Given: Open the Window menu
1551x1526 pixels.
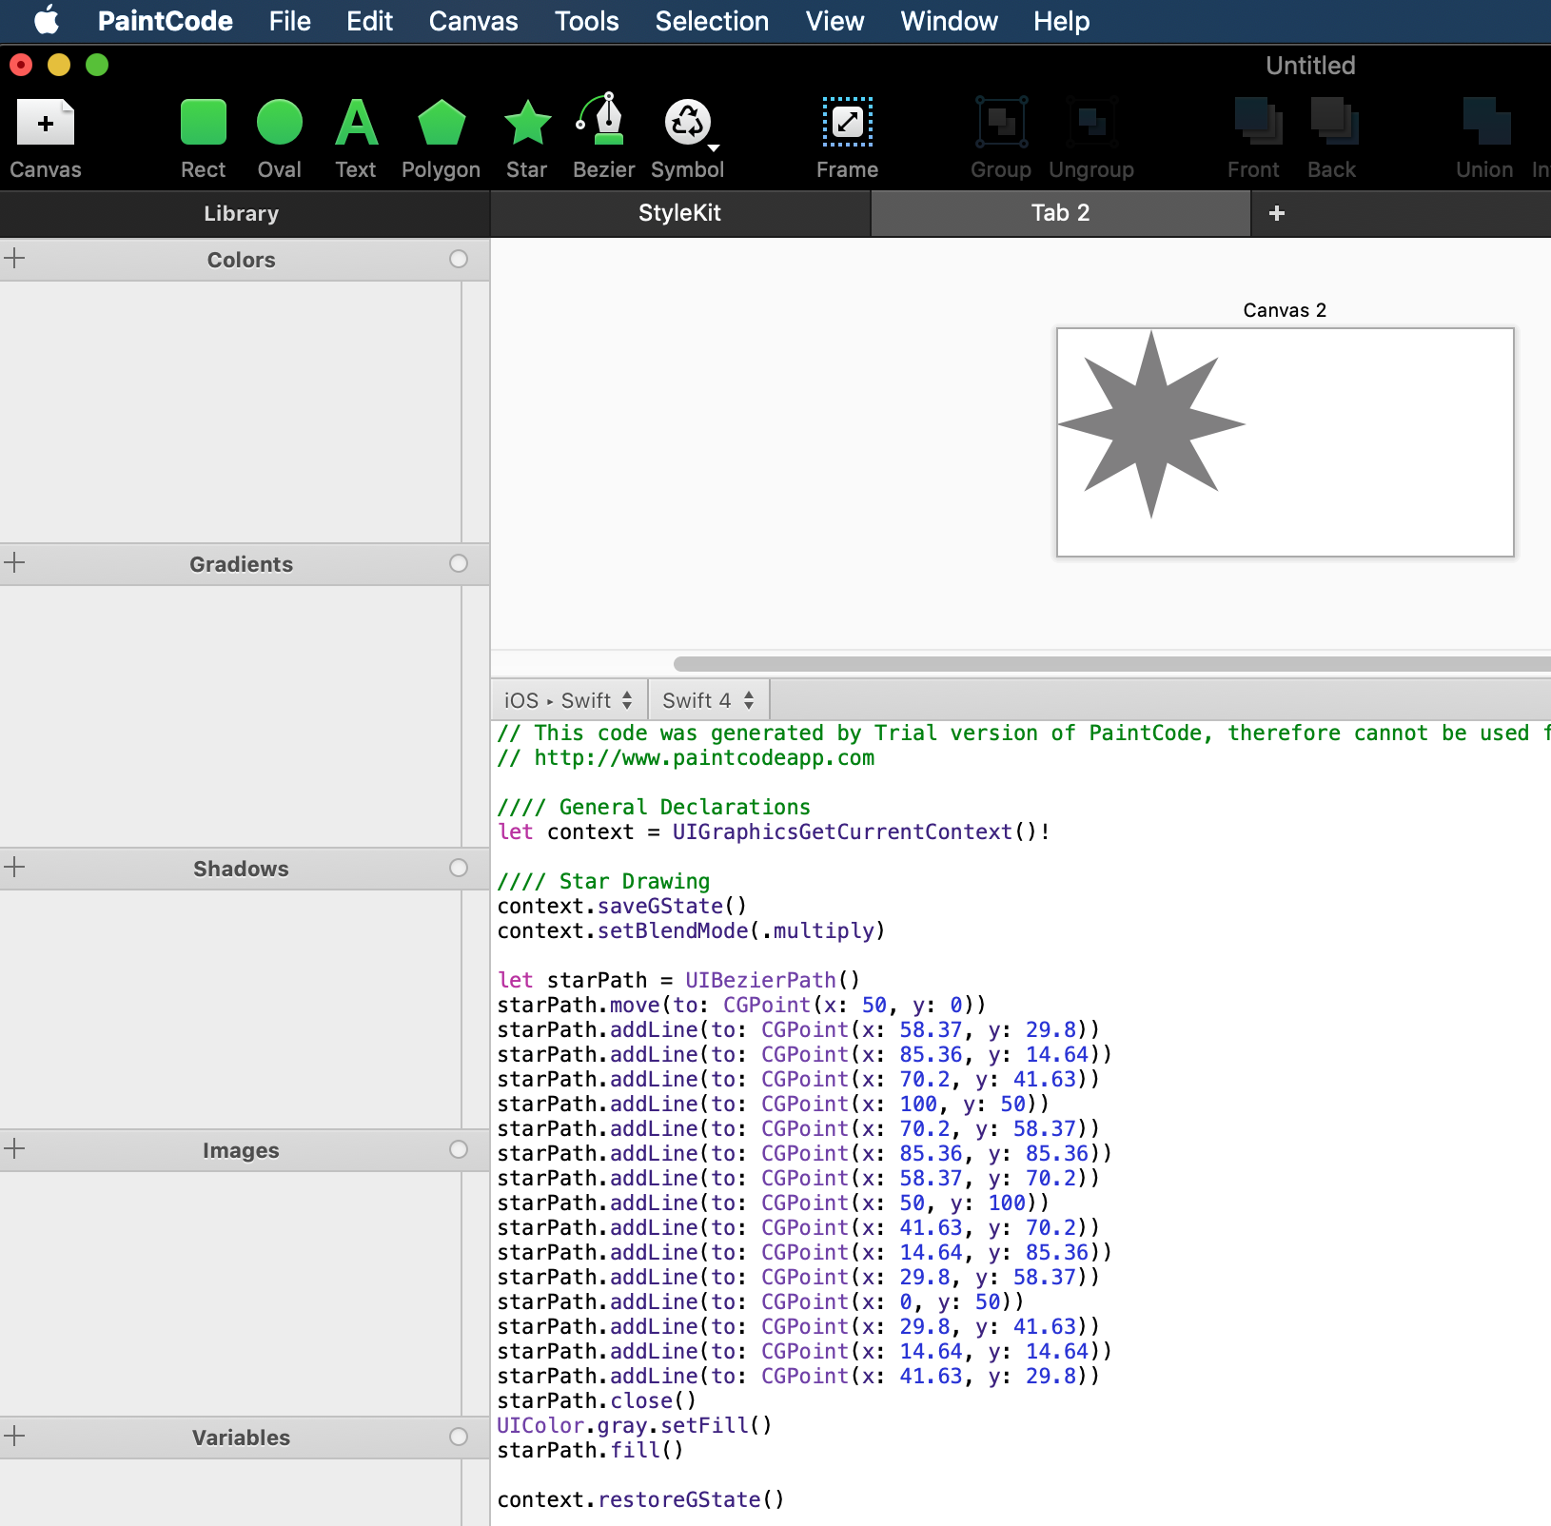Looking at the screenshot, I should pos(949,21).
